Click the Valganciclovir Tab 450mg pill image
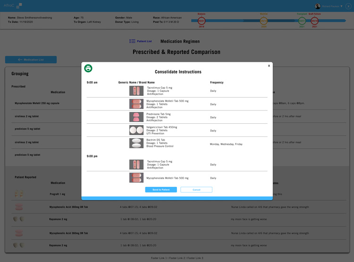354x262 pixels. (x=136, y=130)
